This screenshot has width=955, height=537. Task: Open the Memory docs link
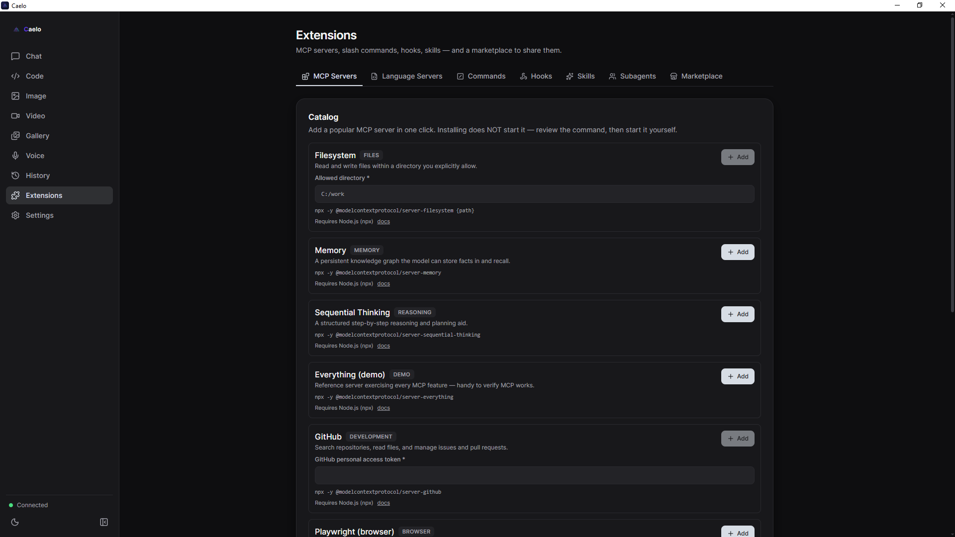pyautogui.click(x=383, y=284)
